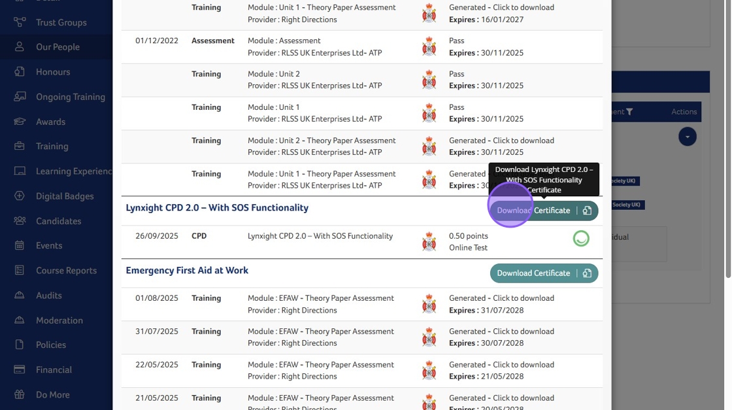Screen dimensions: 732x410
Task: Click the Actions column header
Action: coord(684,112)
